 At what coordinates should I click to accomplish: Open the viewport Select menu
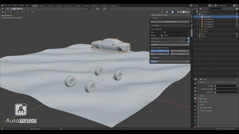tap(23, 12)
